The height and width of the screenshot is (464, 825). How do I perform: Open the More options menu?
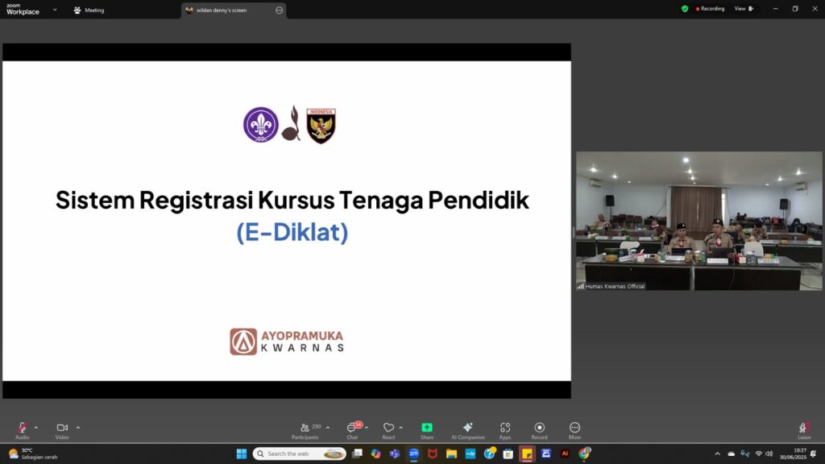[x=574, y=430]
